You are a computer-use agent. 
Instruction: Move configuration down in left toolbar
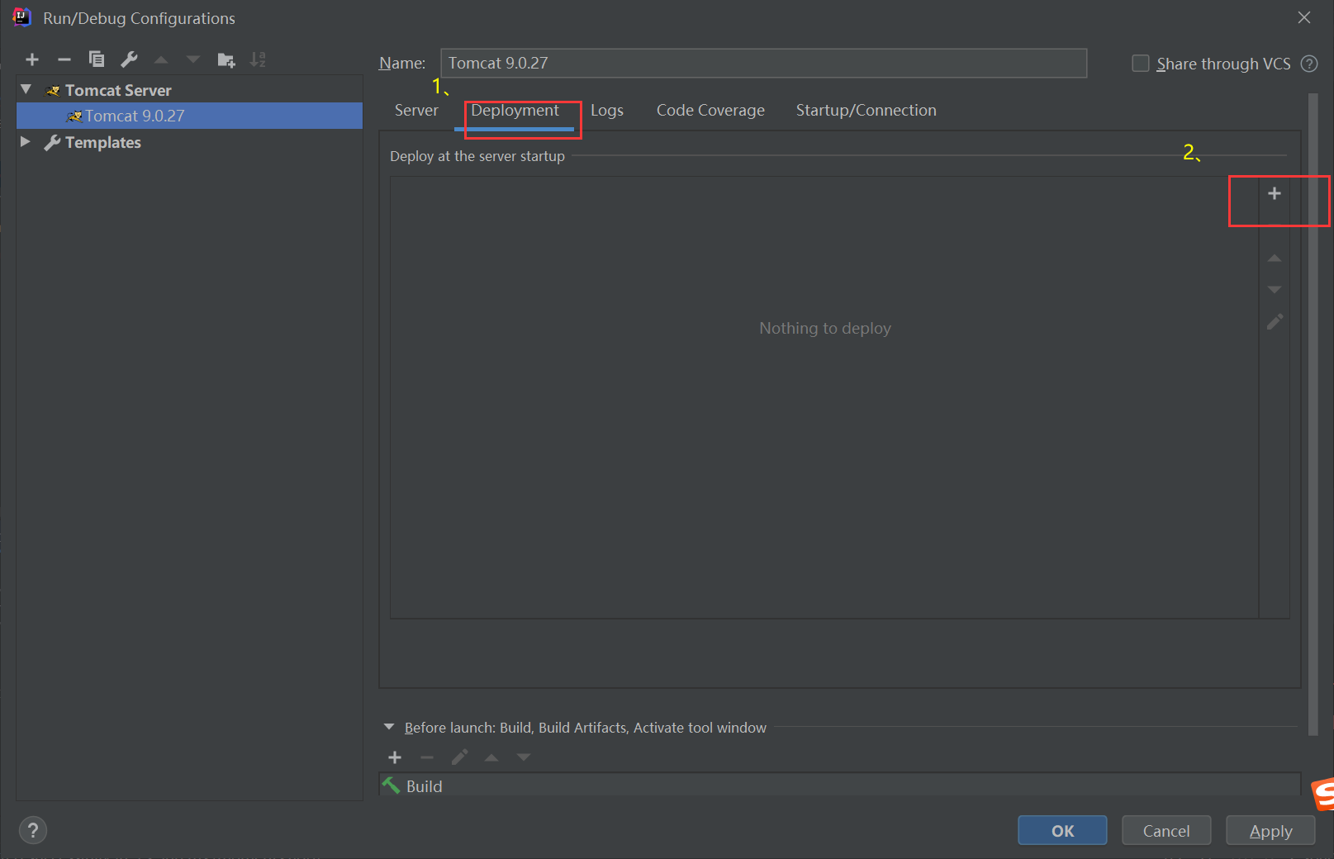pyautogui.click(x=193, y=59)
